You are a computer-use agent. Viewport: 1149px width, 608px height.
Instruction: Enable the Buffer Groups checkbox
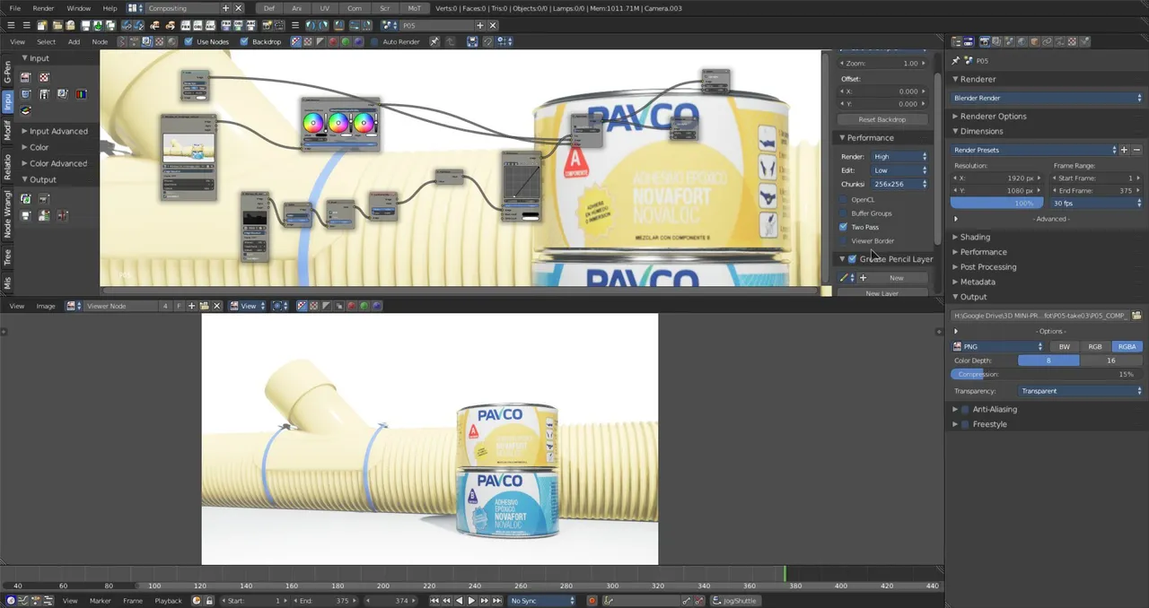[843, 213]
